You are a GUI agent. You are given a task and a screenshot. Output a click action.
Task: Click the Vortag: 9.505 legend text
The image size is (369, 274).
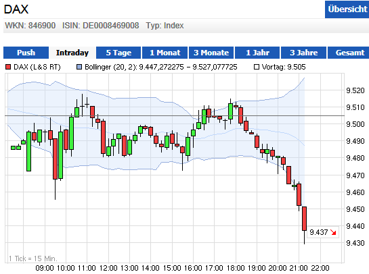pyautogui.click(x=284, y=67)
